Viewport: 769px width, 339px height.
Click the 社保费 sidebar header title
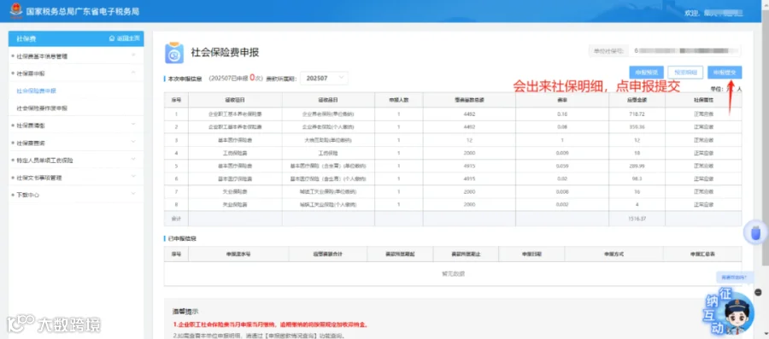pos(26,38)
